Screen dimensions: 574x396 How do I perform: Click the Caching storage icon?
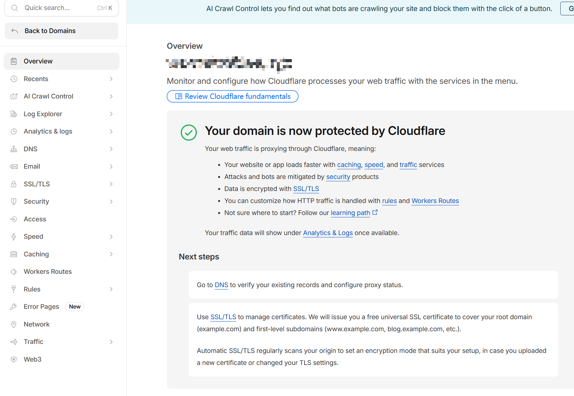pyautogui.click(x=14, y=254)
